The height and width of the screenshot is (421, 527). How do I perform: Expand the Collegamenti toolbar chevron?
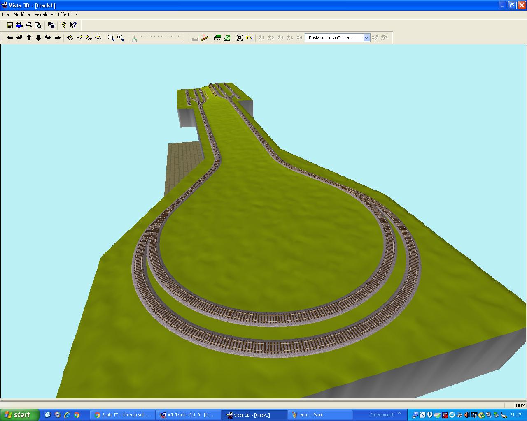click(399, 413)
